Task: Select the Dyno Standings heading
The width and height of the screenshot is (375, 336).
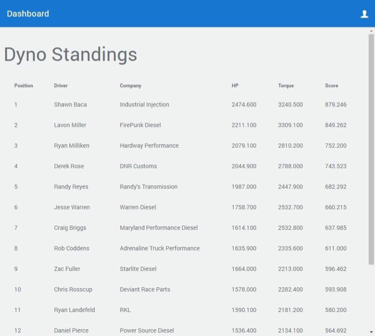Action: 70,55
